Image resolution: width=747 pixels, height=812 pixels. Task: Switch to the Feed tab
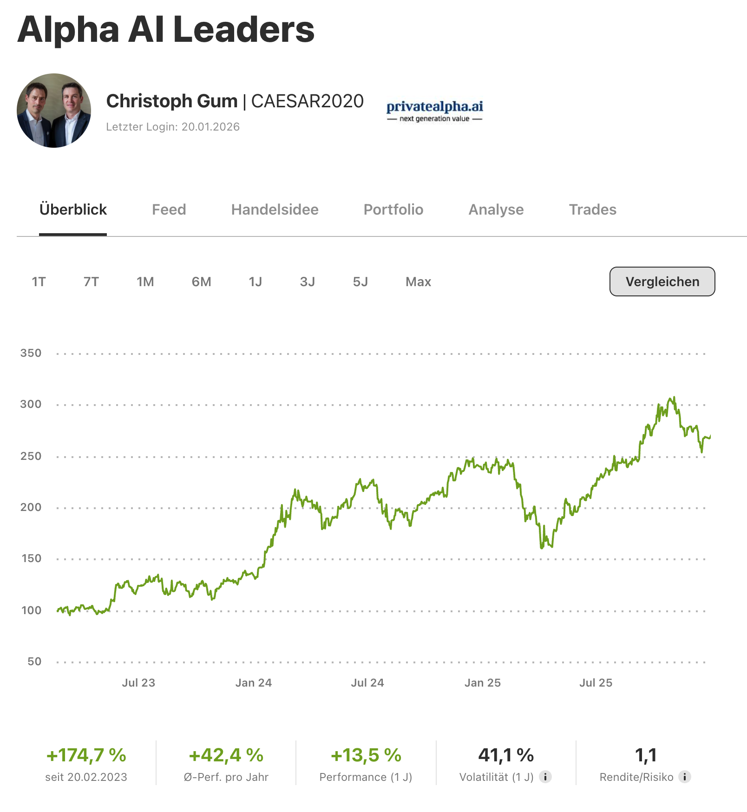point(169,210)
